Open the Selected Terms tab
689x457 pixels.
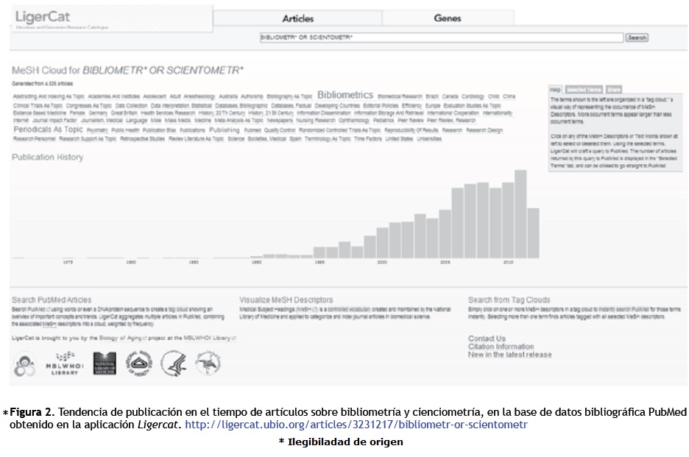point(584,89)
